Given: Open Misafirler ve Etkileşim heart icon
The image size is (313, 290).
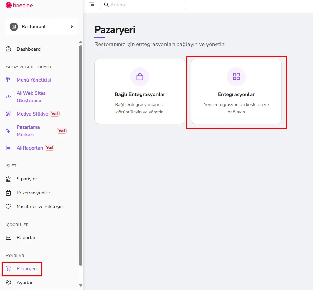Looking at the screenshot, I should [x=8, y=206].
